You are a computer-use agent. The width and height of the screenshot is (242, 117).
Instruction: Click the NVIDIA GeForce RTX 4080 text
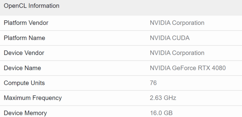point(188,68)
